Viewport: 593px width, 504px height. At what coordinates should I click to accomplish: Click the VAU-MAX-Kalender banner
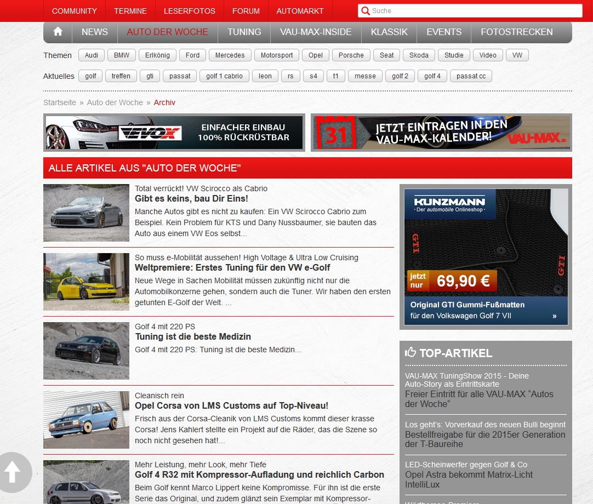point(441,133)
